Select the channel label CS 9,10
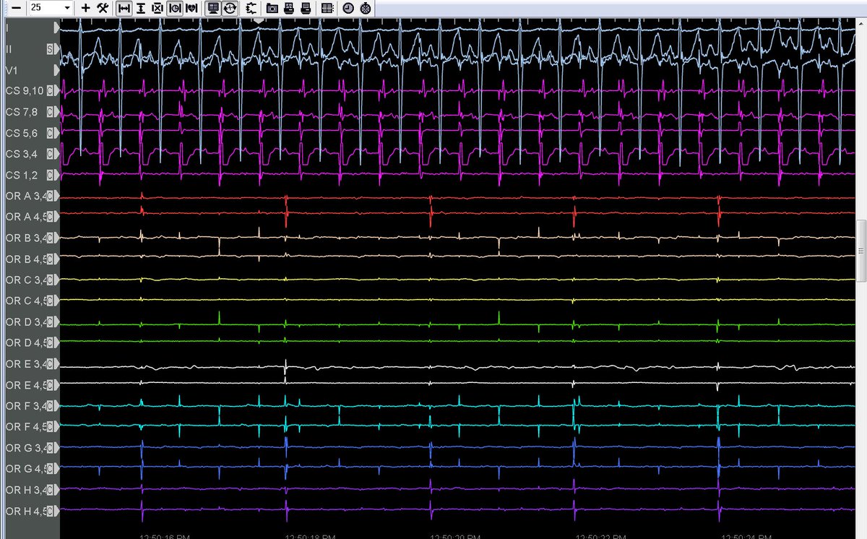Viewport: 867px width, 539px height. point(23,91)
